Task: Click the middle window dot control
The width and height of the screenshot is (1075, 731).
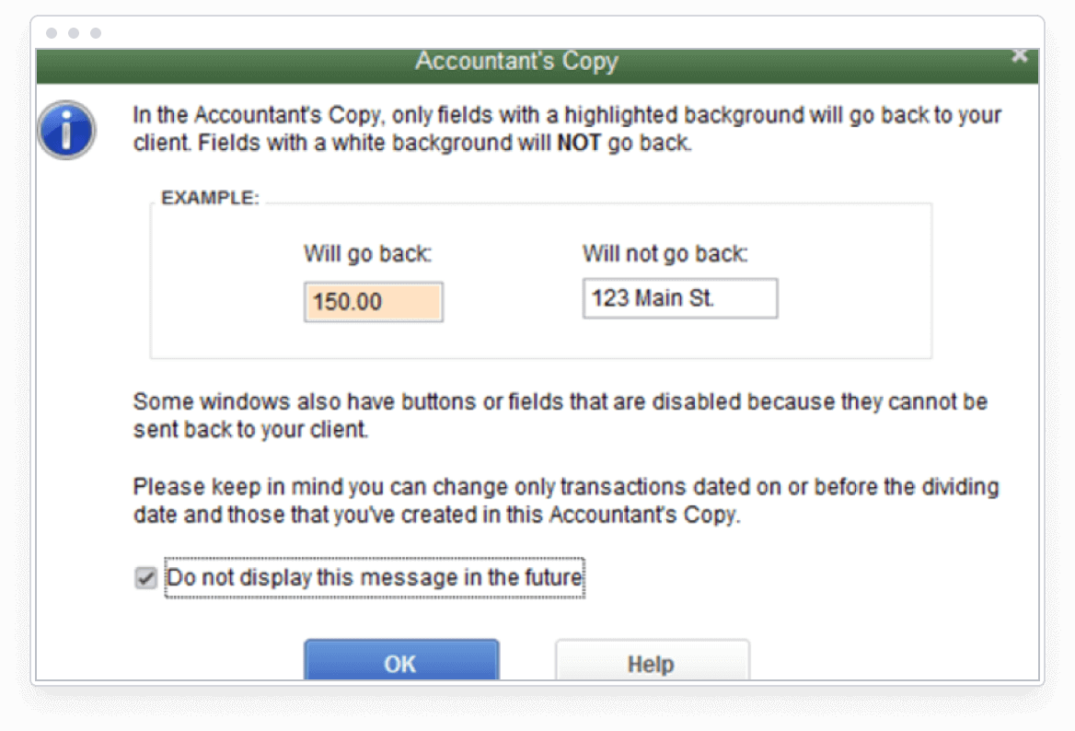Action: click(74, 34)
